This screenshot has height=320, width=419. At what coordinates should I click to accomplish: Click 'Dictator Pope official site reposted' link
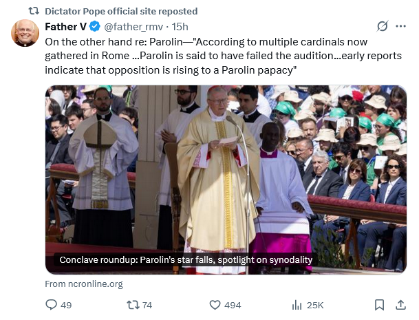pyautogui.click(x=120, y=11)
